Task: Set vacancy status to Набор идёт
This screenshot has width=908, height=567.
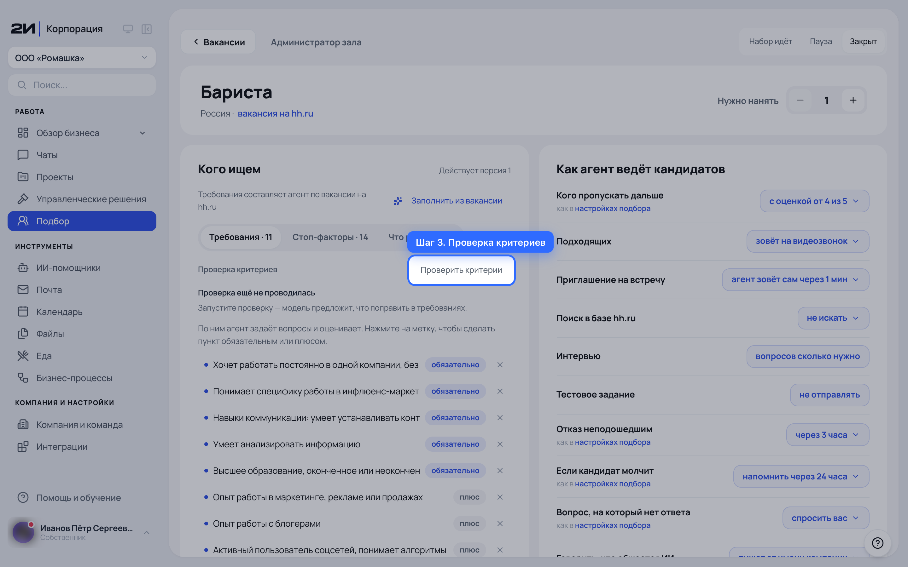Action: click(x=770, y=42)
